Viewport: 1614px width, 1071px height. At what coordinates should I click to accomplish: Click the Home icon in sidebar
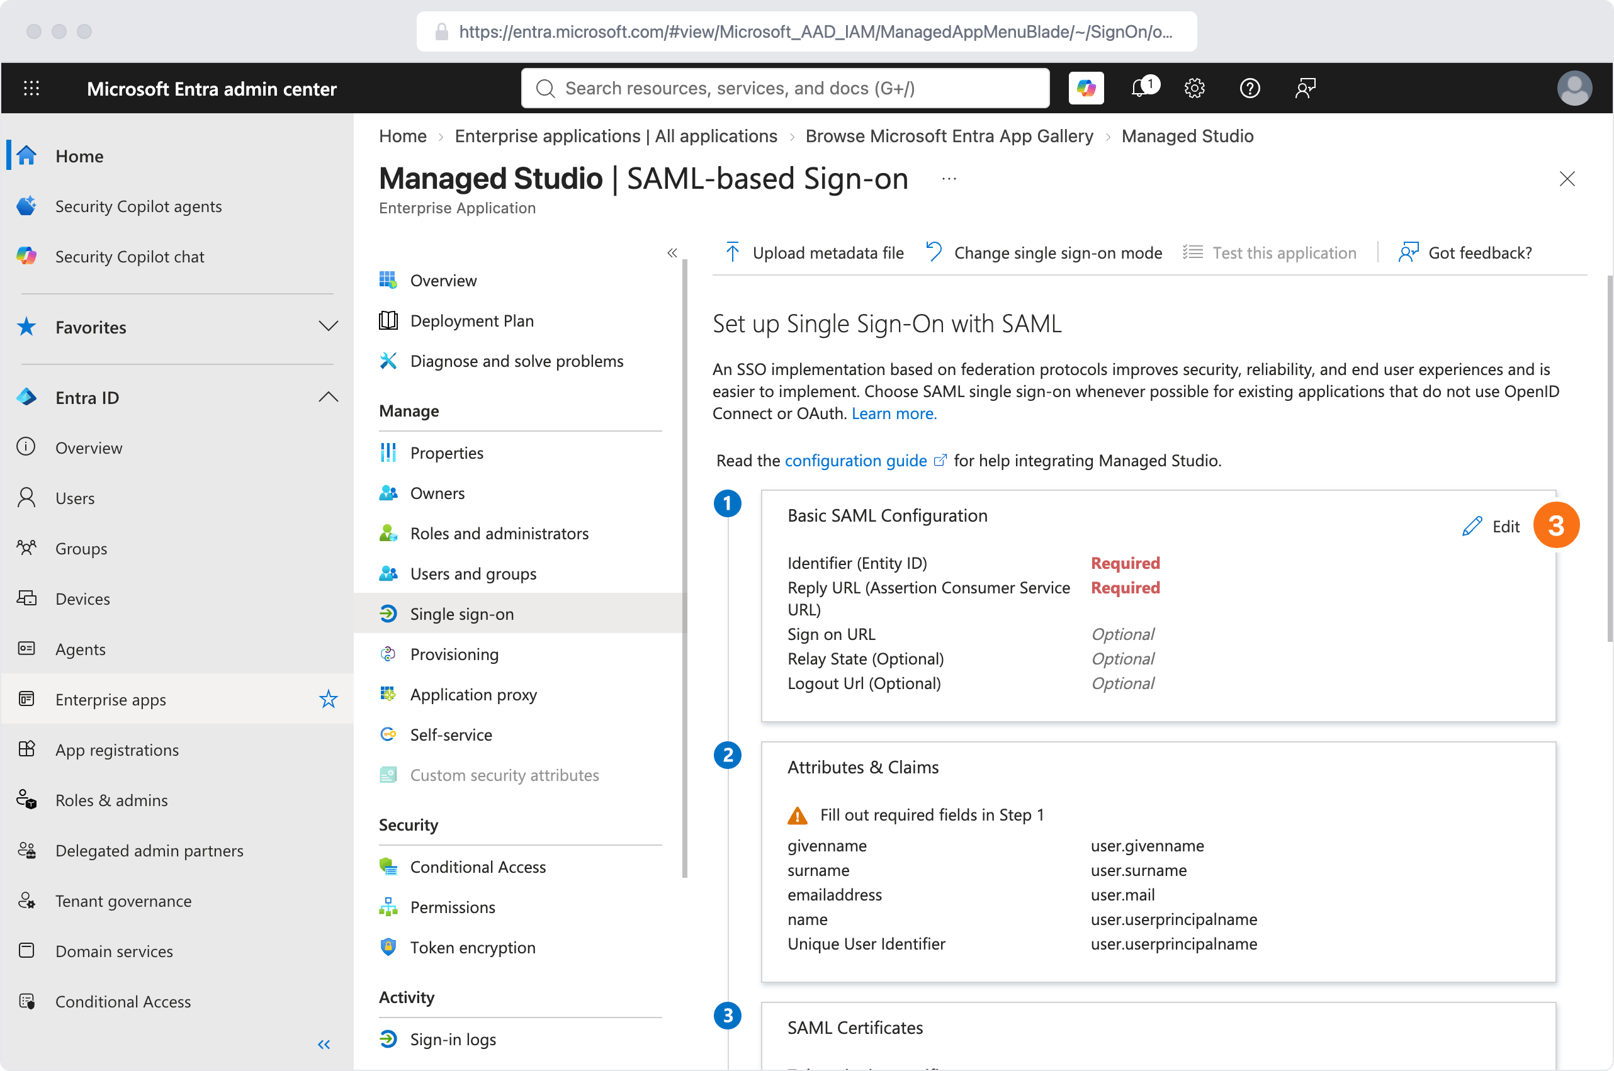[26, 155]
